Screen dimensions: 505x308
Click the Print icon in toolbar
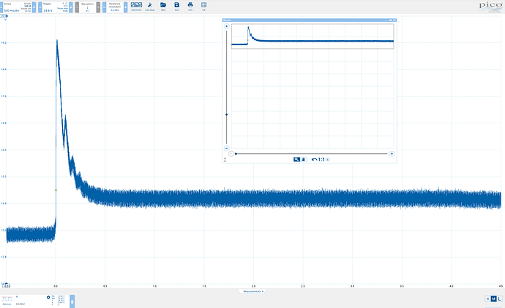click(x=190, y=6)
